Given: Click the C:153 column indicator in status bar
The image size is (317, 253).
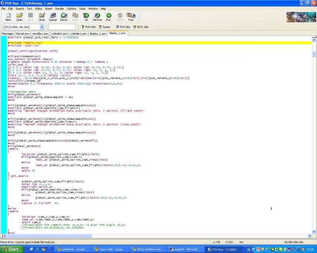Looking at the screenshot, I should pyautogui.click(x=229, y=242).
